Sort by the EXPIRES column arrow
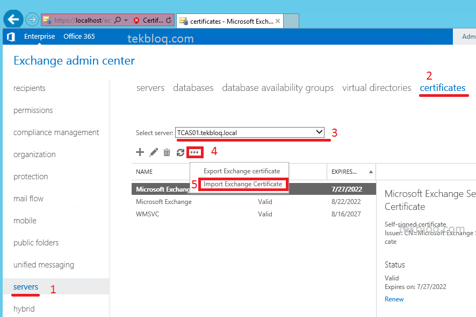 [x=371, y=172]
